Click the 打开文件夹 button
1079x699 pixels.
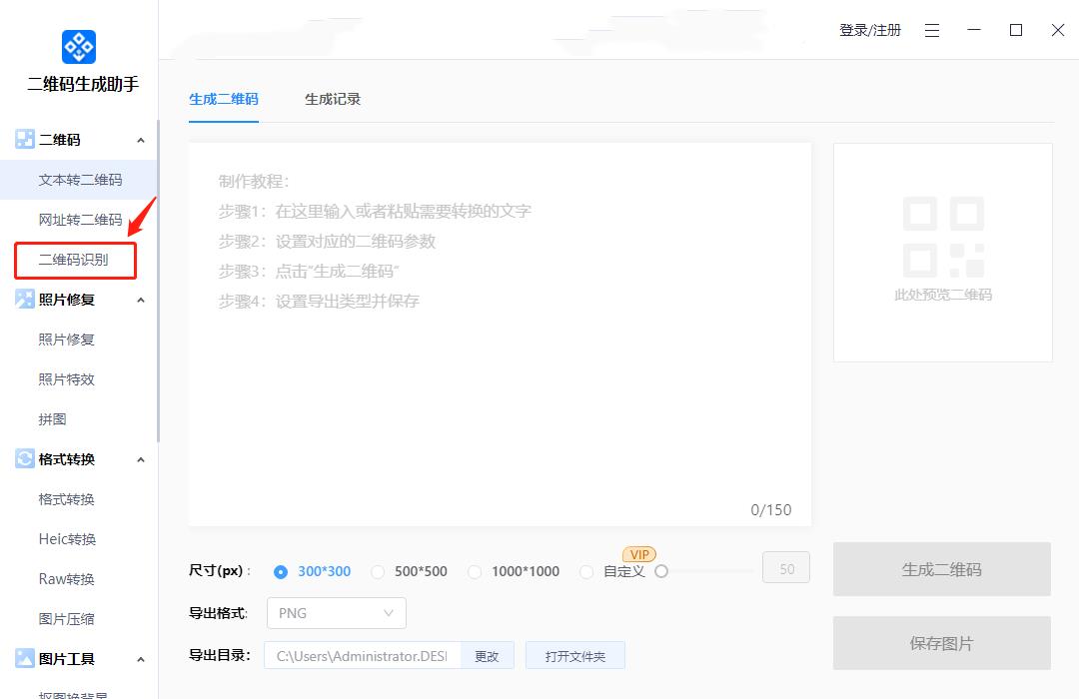pyautogui.click(x=574, y=656)
